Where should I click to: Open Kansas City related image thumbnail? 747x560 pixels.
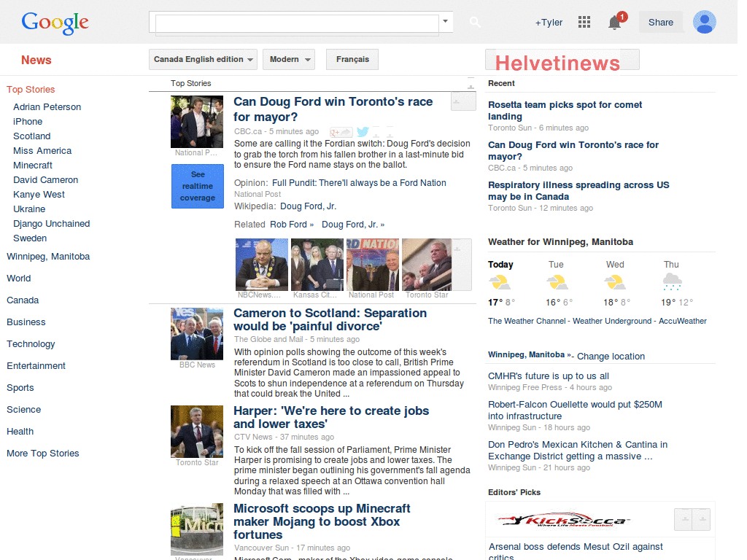[317, 264]
